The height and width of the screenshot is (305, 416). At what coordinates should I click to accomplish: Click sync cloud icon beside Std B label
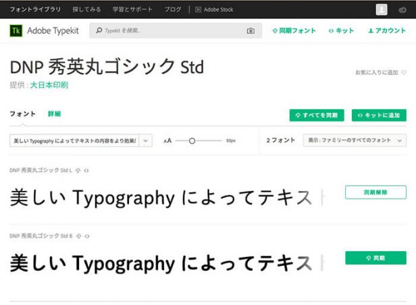point(78,236)
